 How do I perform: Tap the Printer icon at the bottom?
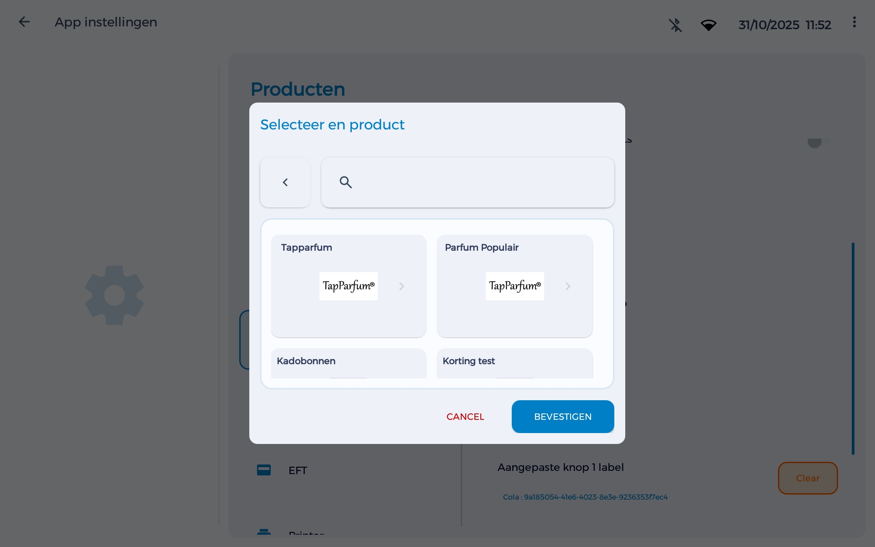point(264,533)
